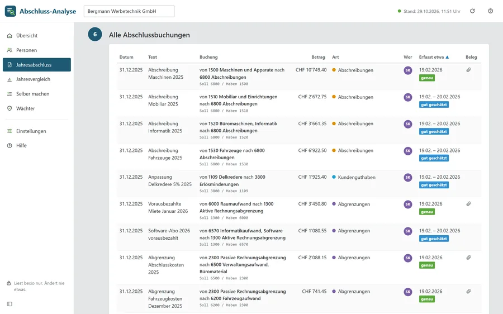
Task: Click the Abschluss-Analyse logo icon
Action: click(10, 11)
